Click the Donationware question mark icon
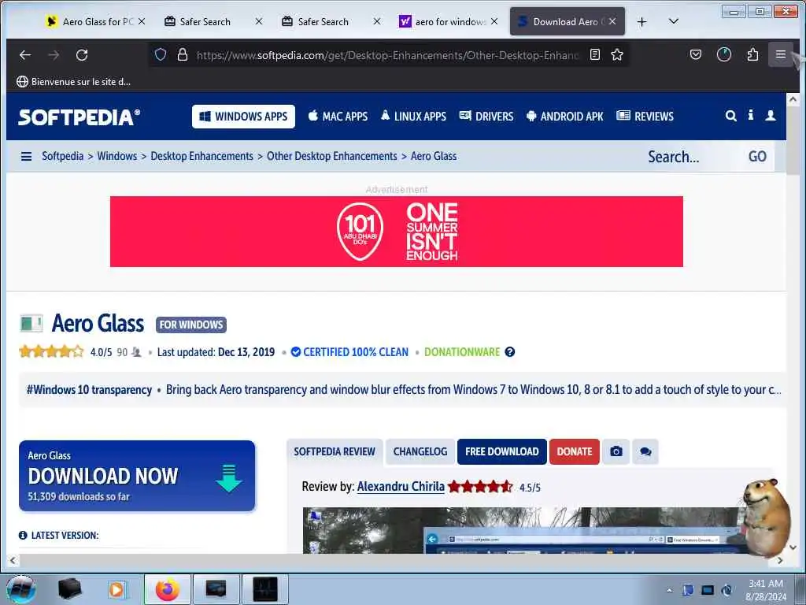This screenshot has width=806, height=605. click(x=509, y=352)
